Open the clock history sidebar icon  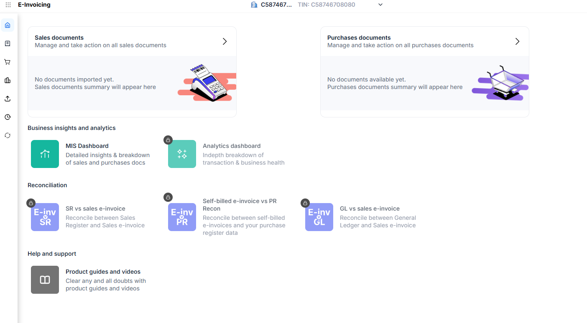[x=8, y=117]
